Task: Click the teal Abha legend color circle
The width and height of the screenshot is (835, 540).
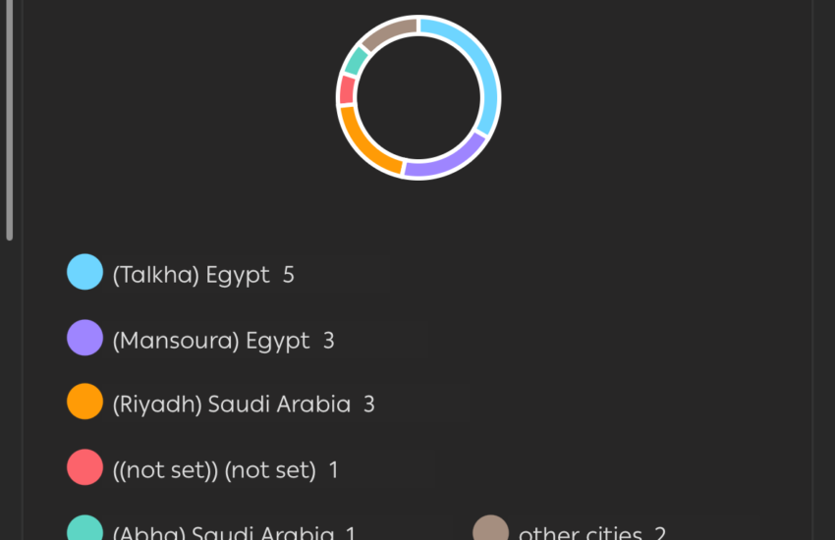Action: click(x=84, y=530)
